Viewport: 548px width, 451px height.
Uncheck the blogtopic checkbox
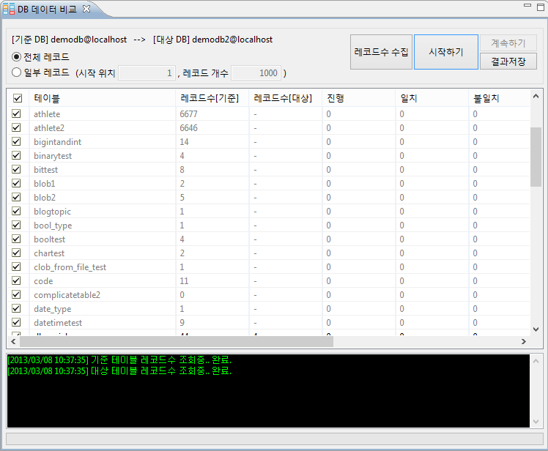click(16, 211)
